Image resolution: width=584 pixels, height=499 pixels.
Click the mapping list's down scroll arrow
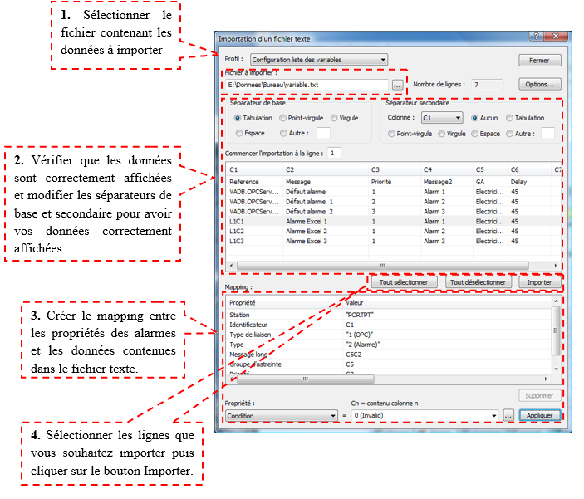[x=556, y=369]
